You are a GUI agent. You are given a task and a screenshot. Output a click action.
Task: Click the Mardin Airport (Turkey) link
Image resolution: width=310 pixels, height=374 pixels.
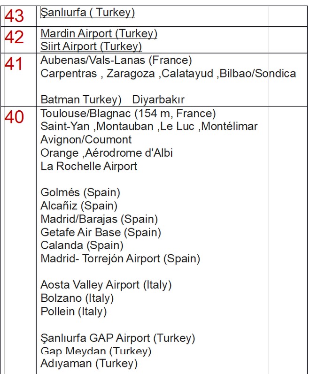click(x=99, y=34)
